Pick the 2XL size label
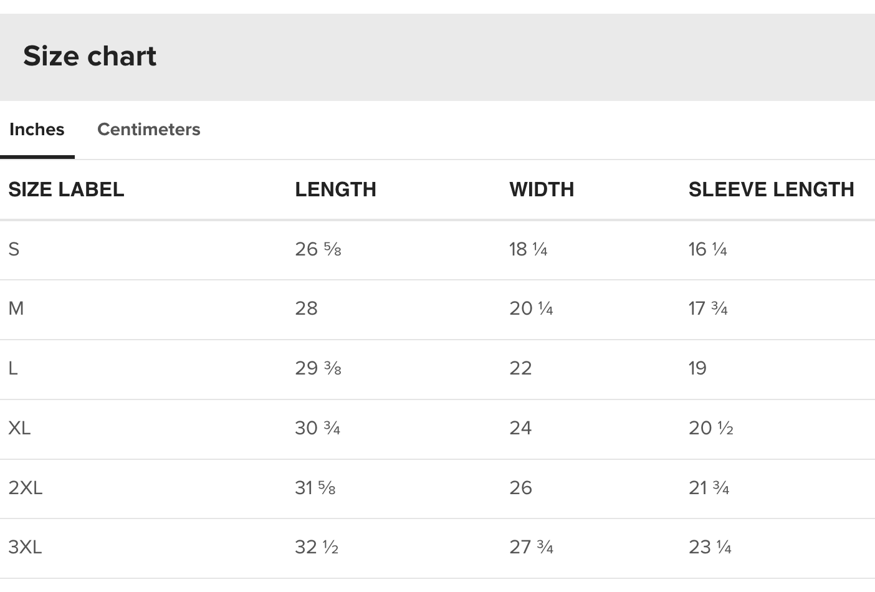Screen dimensions: 875x592 click(x=26, y=487)
